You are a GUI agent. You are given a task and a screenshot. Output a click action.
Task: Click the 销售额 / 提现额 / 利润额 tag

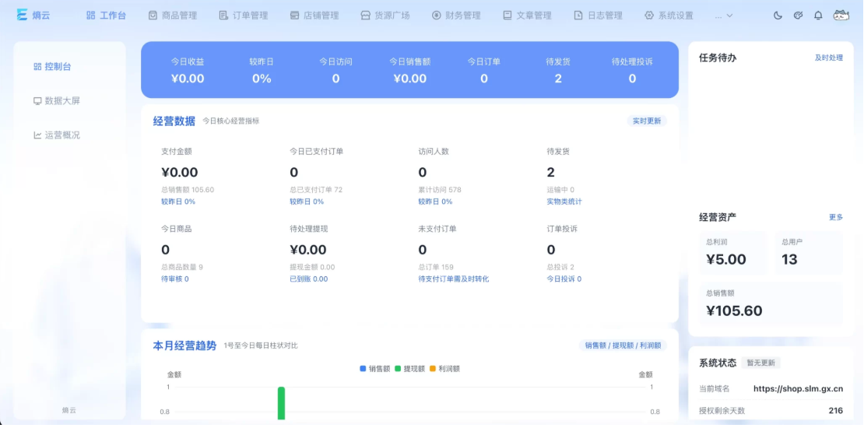pos(623,346)
